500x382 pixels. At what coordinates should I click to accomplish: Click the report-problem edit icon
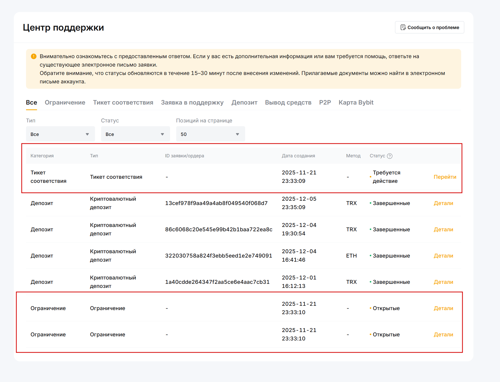(x=403, y=27)
